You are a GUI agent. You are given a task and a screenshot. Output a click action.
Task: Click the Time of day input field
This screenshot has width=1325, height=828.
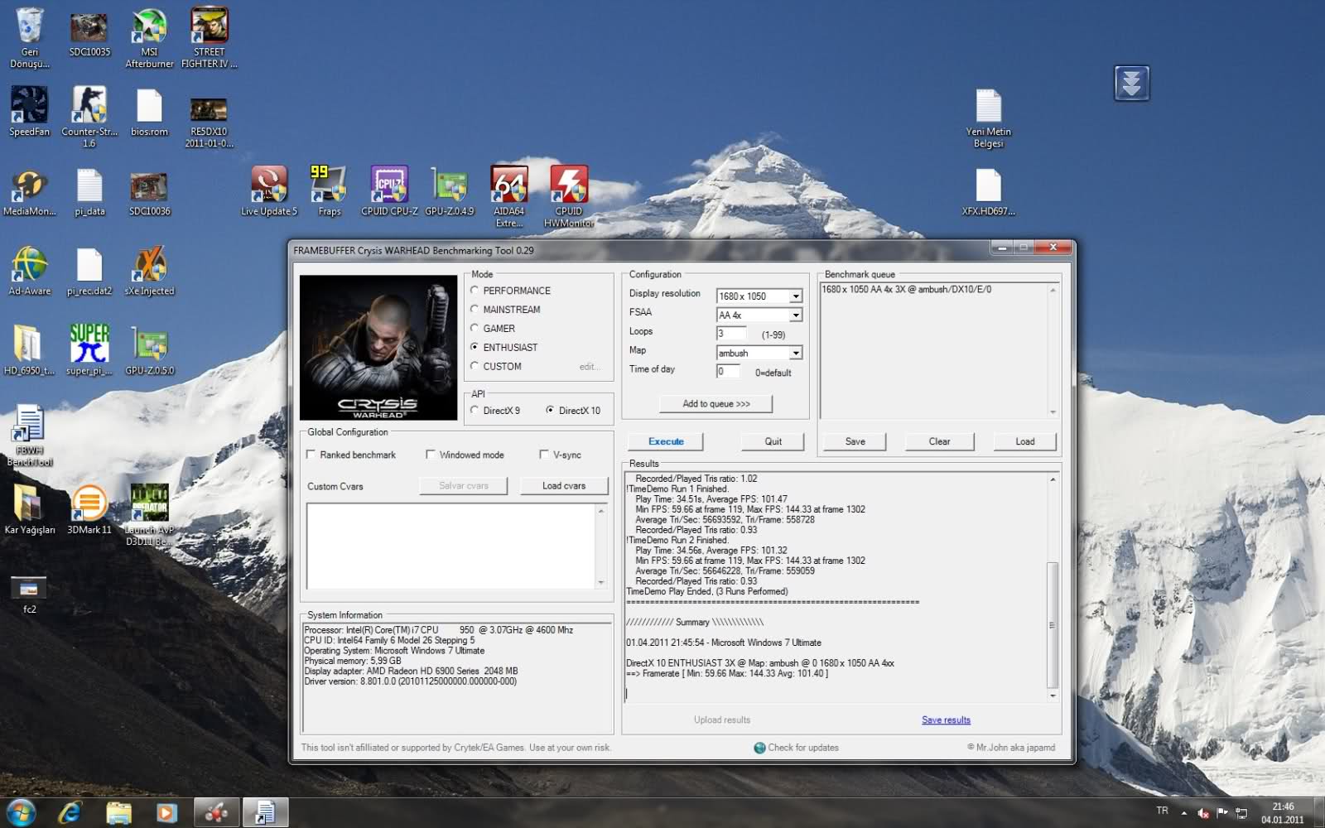coord(728,372)
